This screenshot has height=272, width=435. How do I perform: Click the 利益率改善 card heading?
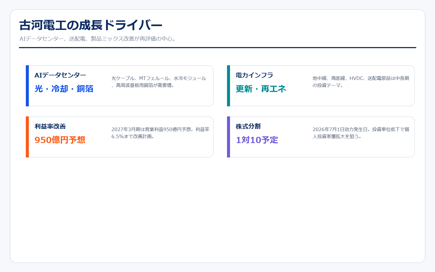click(50, 126)
